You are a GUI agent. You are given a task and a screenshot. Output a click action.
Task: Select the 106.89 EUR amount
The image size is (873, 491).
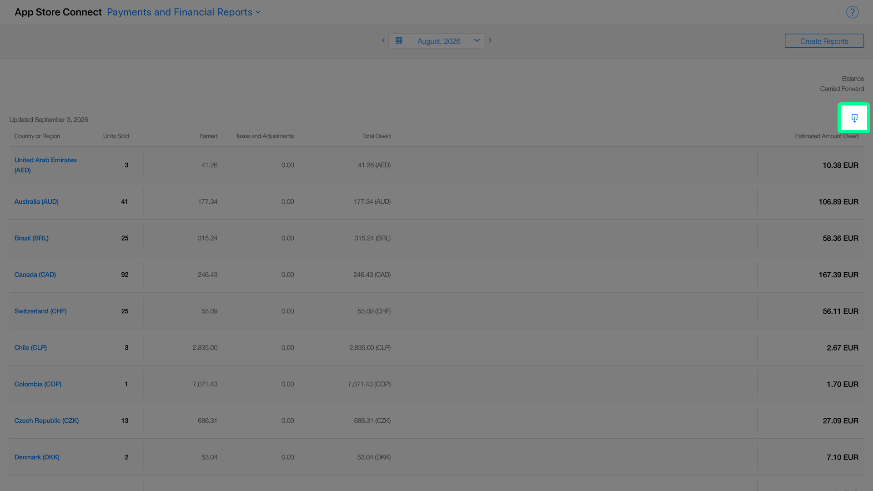[838, 202]
